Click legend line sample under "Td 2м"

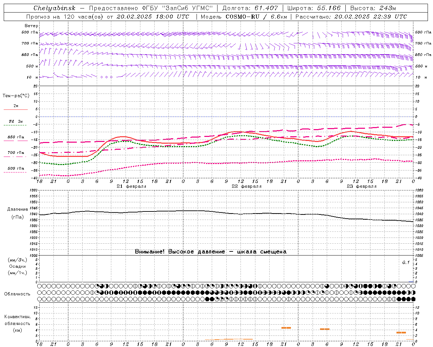(15, 125)
